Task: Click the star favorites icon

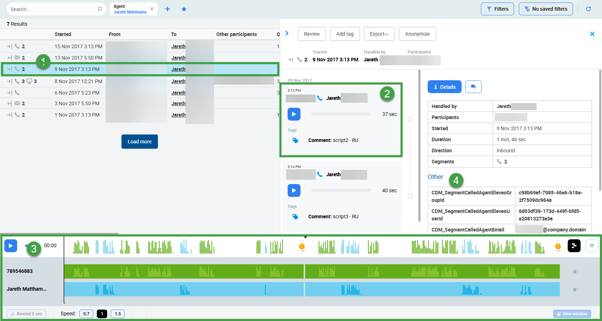Action: (184, 9)
